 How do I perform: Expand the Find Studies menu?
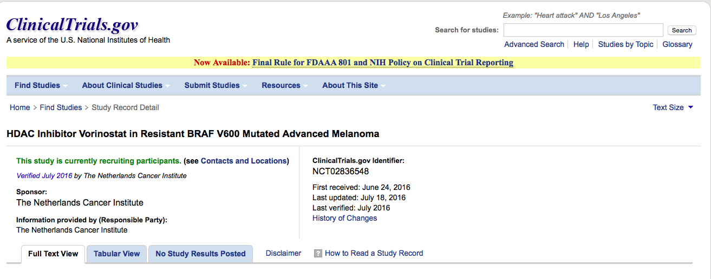coord(41,85)
